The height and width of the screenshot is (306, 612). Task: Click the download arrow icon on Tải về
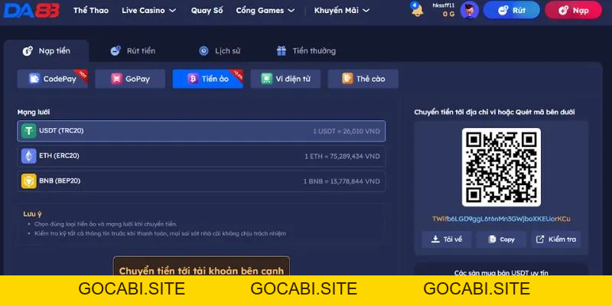coord(435,239)
